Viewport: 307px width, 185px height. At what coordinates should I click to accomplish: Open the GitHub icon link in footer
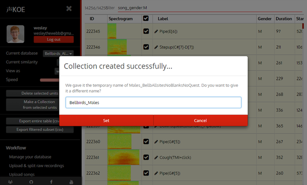31,182
